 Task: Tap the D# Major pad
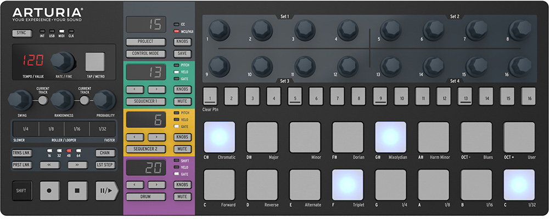click(x=262, y=137)
